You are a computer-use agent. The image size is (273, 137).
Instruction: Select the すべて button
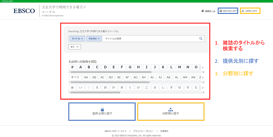pos(75,78)
